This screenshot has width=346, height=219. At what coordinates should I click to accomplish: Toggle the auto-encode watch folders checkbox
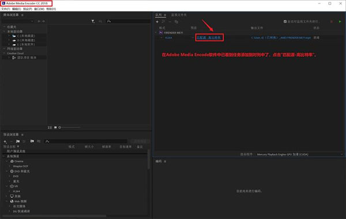coord(285,21)
